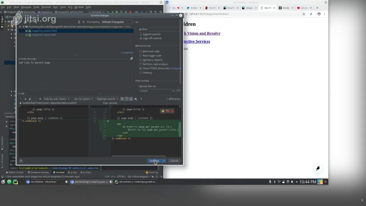Viewport: 366px width, 206px height.
Task: Toggle synchronize scrolling icon in diff
Action: 127,99
